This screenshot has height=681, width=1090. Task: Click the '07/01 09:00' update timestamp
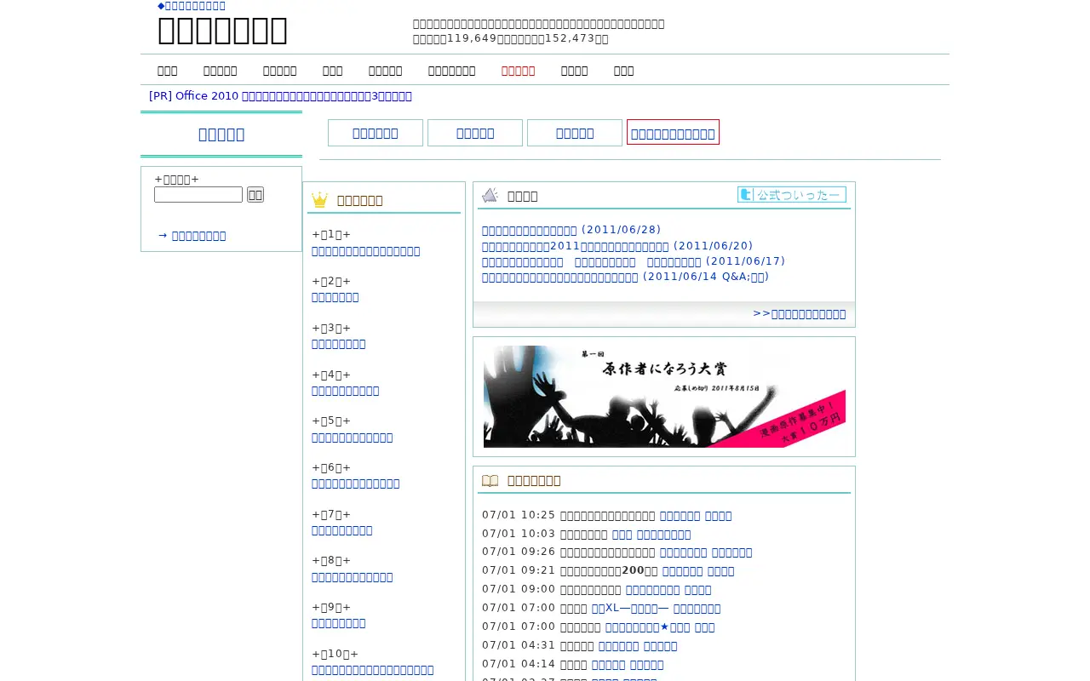(519, 590)
